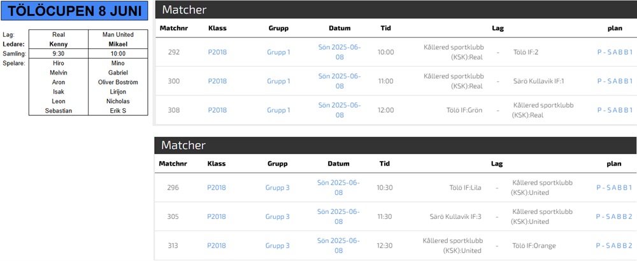
Task: Click the TÖLÖCUPEN 8 JUNI title banner
Action: [76, 11]
